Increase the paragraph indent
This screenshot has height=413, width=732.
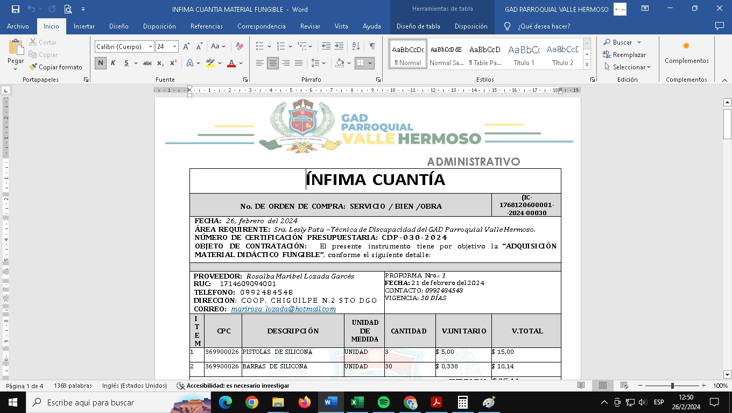pos(339,47)
